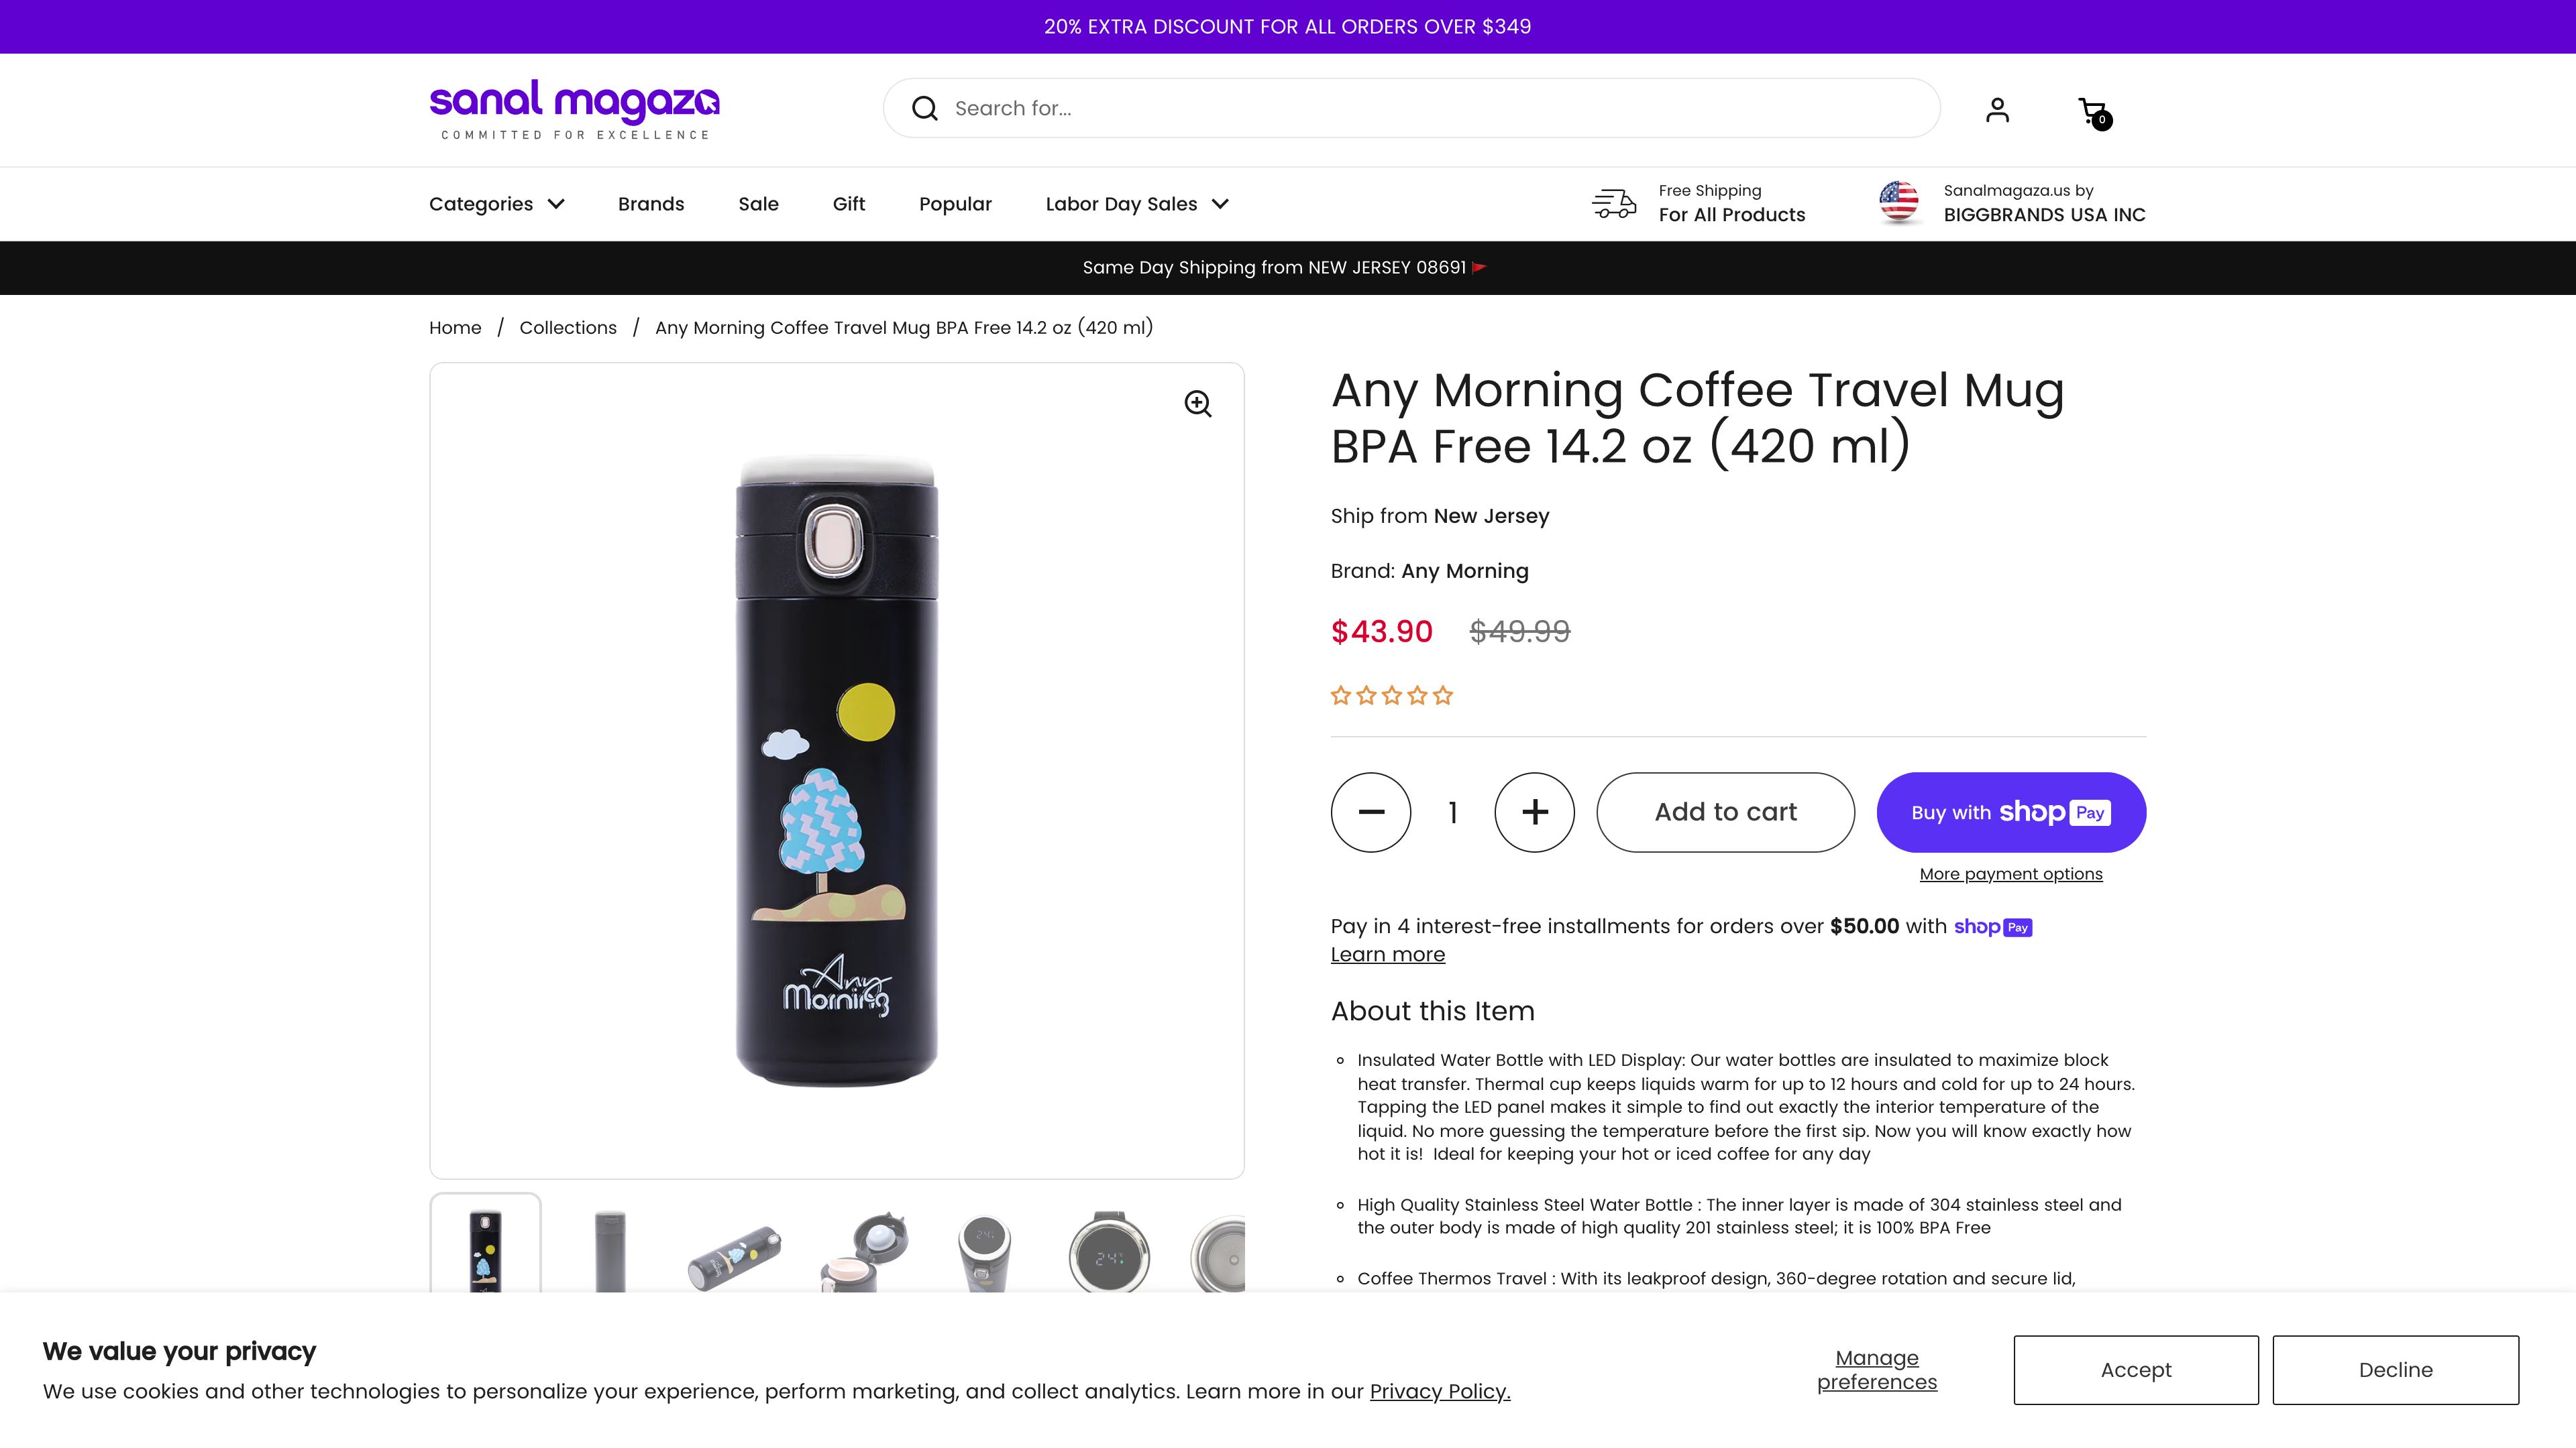Click the search magnifier icon
This screenshot has width=2576, height=1448.
coord(925,109)
